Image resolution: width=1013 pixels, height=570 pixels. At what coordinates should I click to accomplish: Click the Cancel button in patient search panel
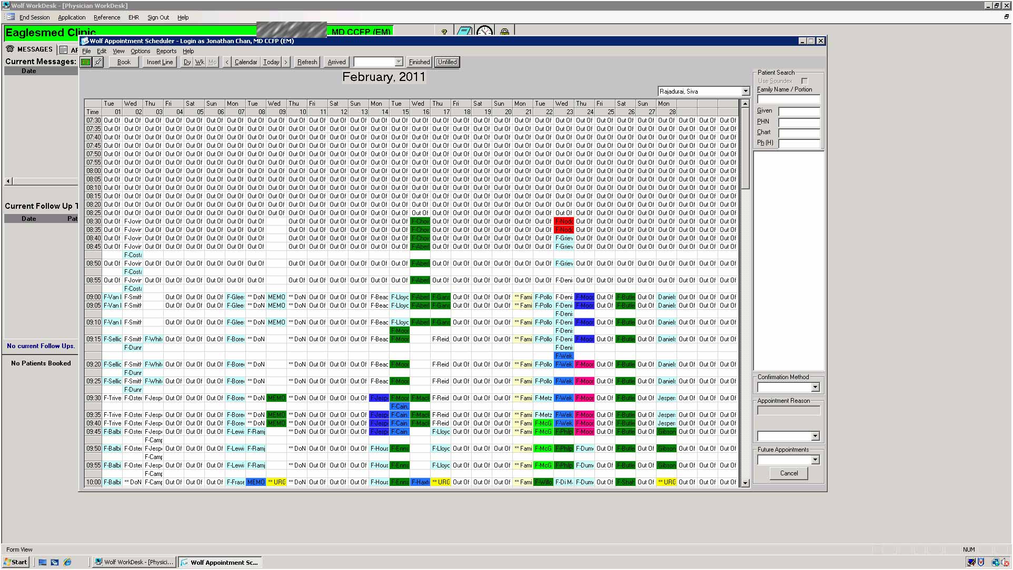788,473
